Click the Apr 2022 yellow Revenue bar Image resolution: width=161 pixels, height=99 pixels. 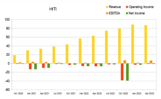(93, 49)
